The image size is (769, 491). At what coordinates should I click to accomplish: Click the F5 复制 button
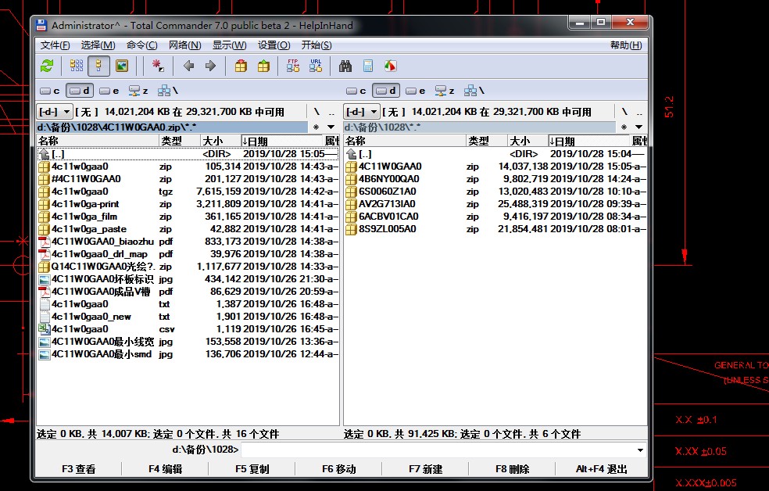(252, 469)
